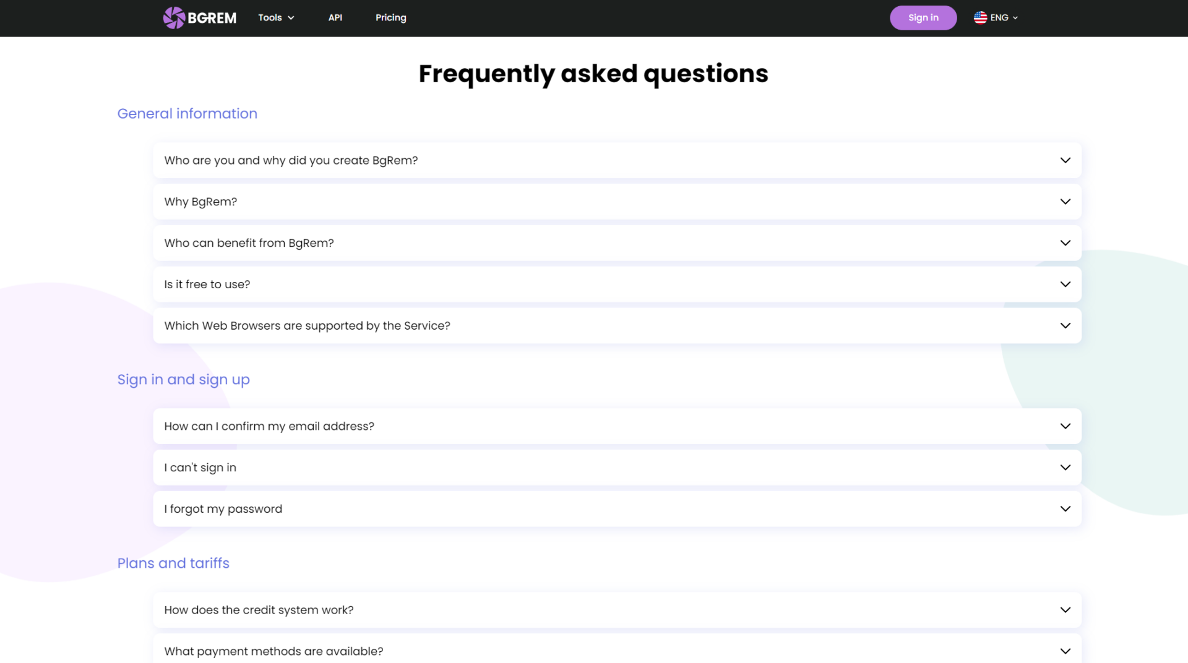This screenshot has height=663, width=1188.
Task: Expand the supported Web Browsers question
Action: (307, 326)
